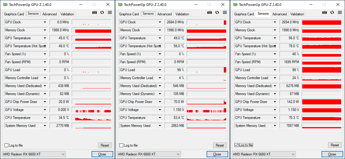Click 1695 RPM fan value in right window
The image size is (345, 159).
[x=290, y=62]
